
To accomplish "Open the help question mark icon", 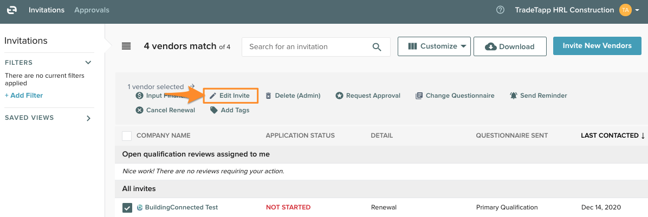I will (x=500, y=10).
